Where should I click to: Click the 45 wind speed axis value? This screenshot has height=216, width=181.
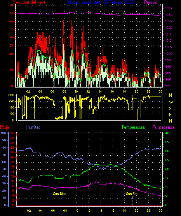11,13
